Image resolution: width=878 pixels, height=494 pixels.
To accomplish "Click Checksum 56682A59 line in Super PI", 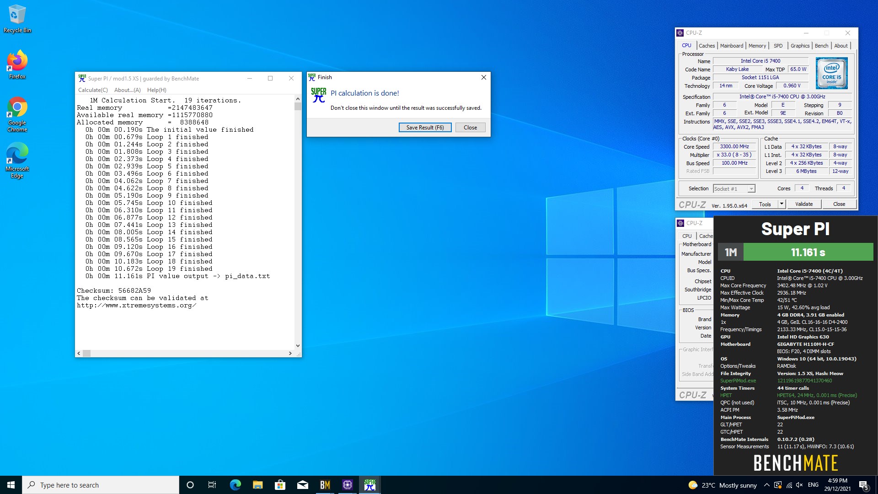I will 114,290.
